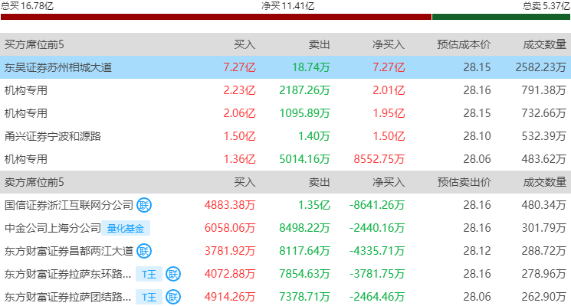This screenshot has height=306, width=571.
Task: Click the 28.12 estimated sell price
Action: point(477,251)
